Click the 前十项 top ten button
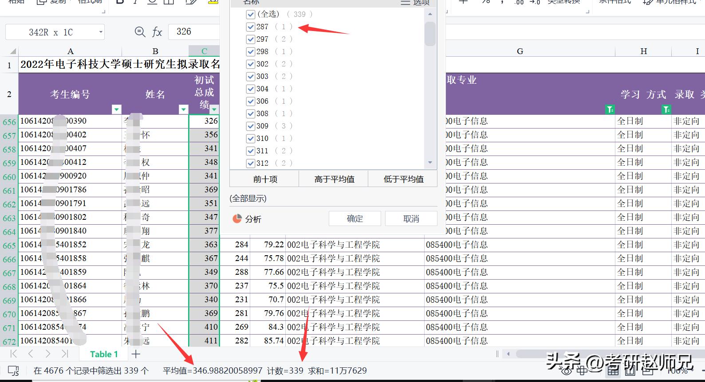Screen dimensions: 705x382 point(265,179)
